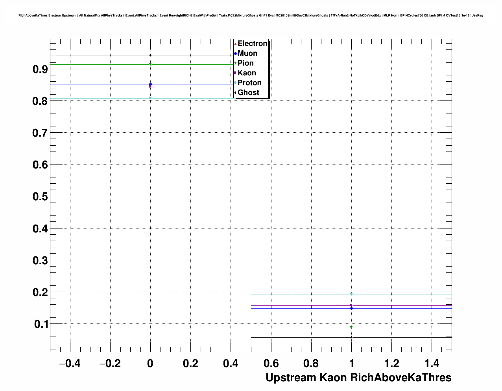
Task: Click the cyan Proton data point at x=1
Action: pos(351,294)
